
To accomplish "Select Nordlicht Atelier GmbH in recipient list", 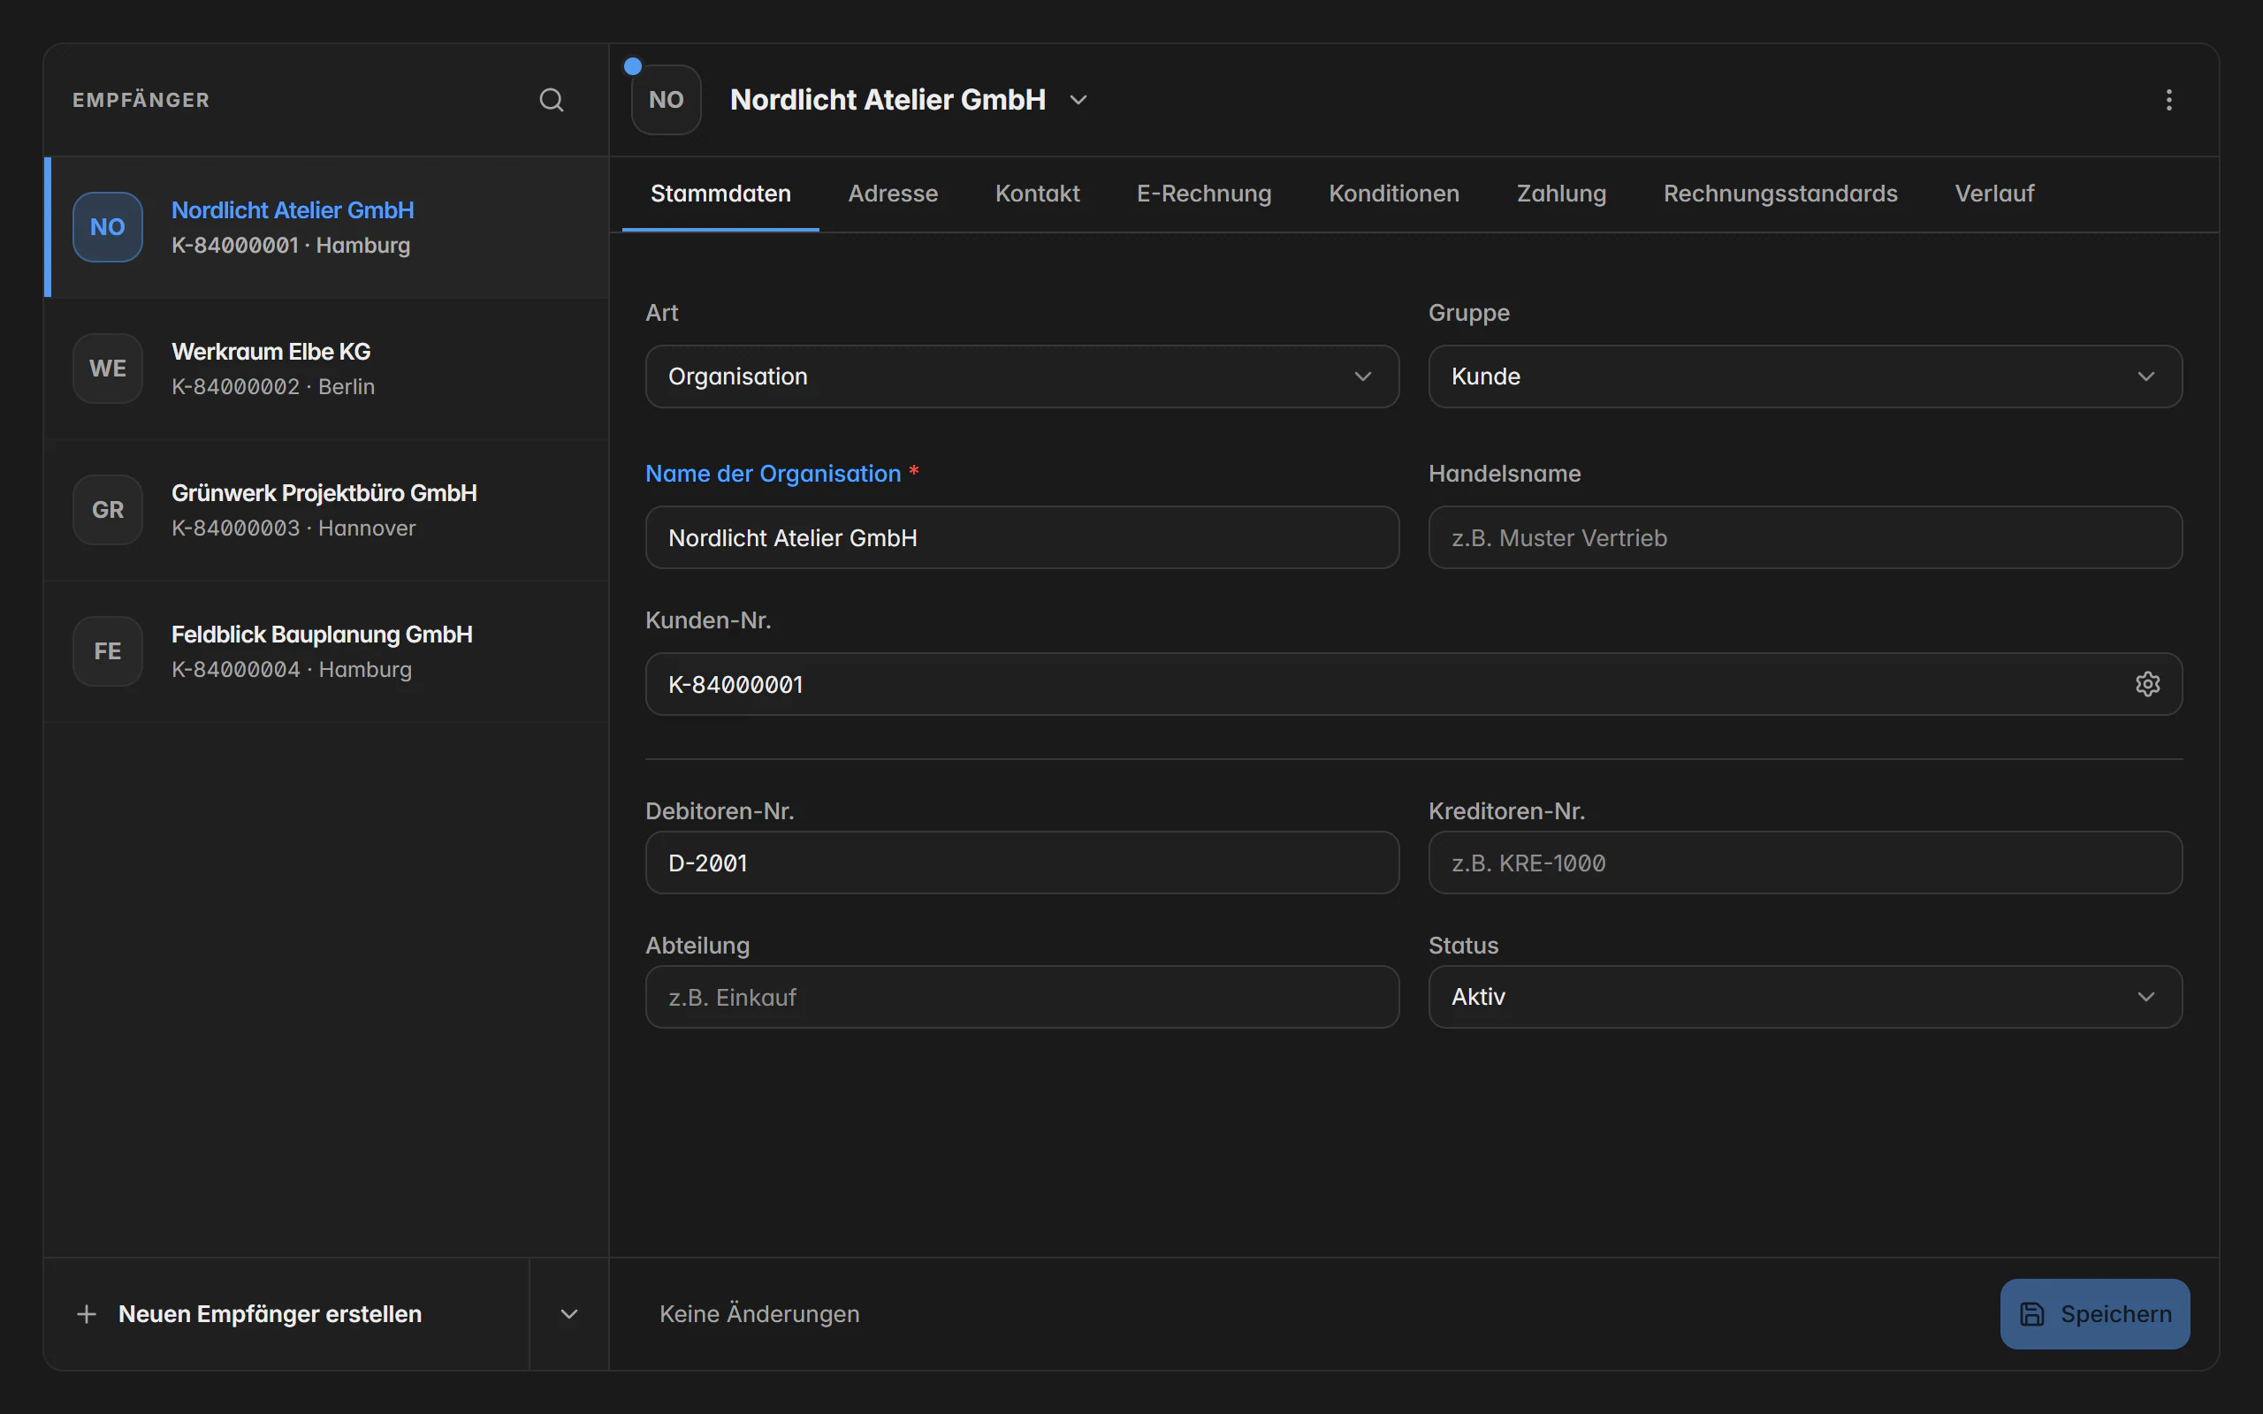I will 326,227.
